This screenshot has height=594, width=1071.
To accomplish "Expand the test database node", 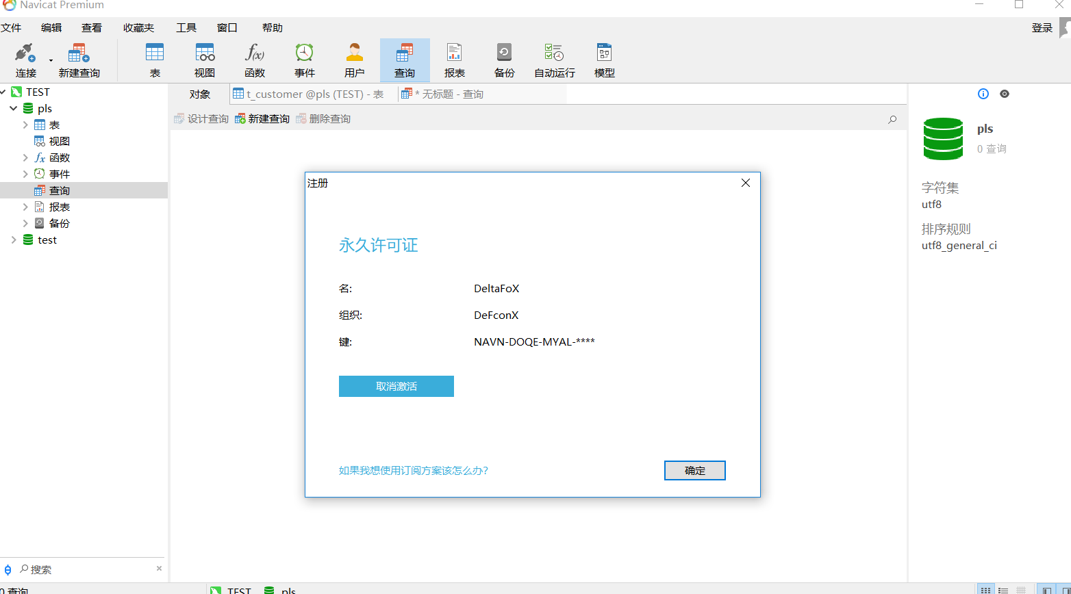I will coord(14,240).
